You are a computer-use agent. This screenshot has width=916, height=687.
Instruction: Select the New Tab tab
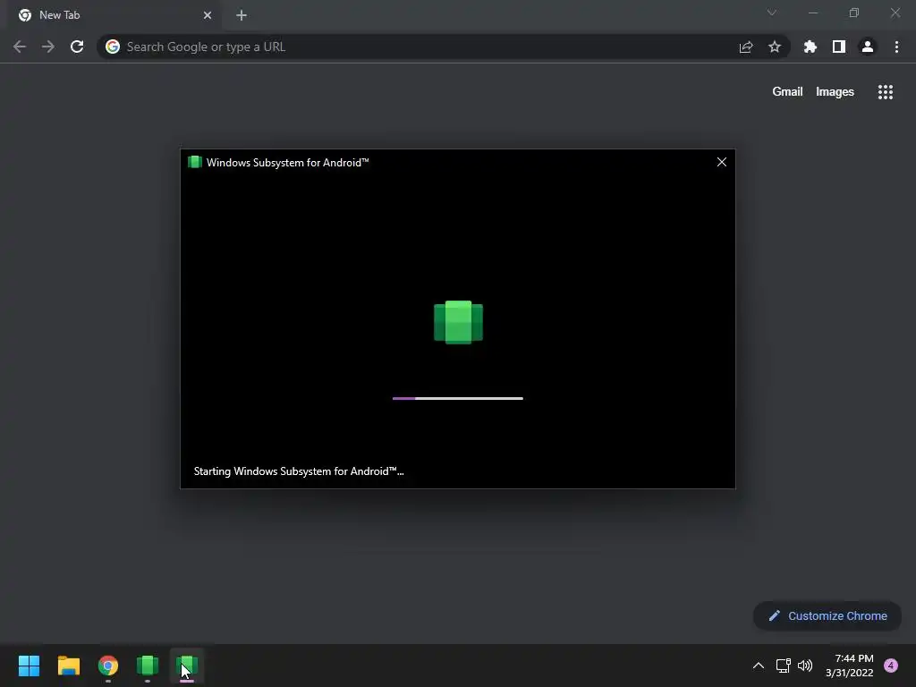[x=114, y=15]
